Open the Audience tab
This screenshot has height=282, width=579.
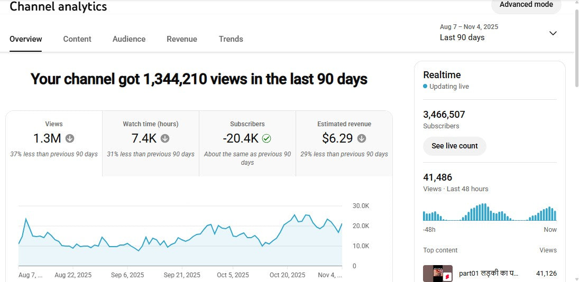[x=129, y=39]
